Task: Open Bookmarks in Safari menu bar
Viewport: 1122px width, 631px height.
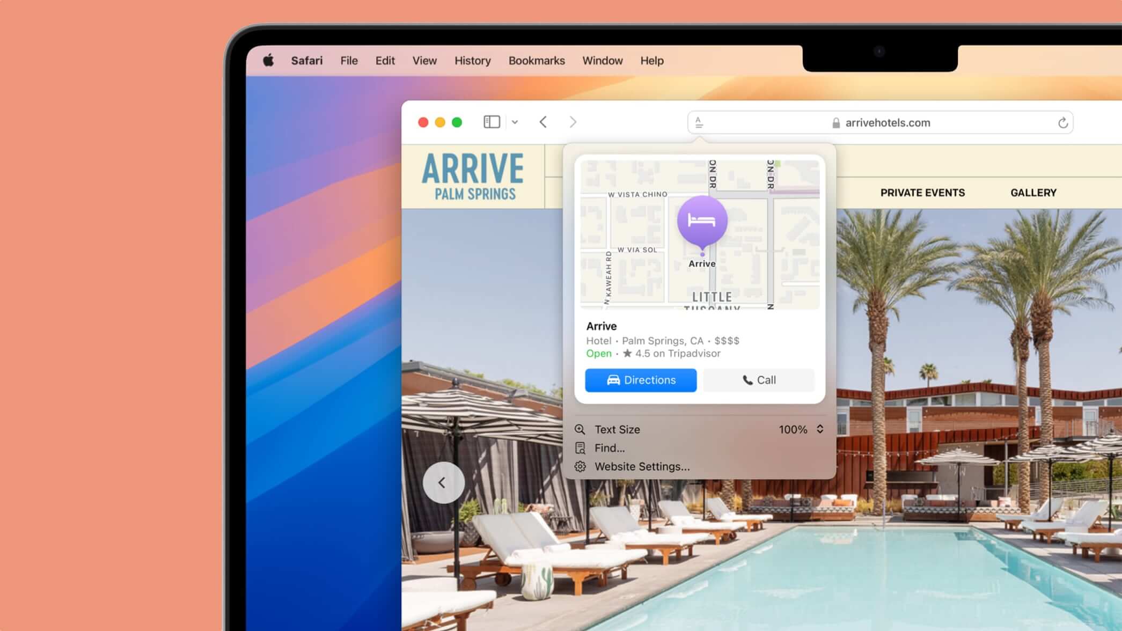Action: pos(537,60)
